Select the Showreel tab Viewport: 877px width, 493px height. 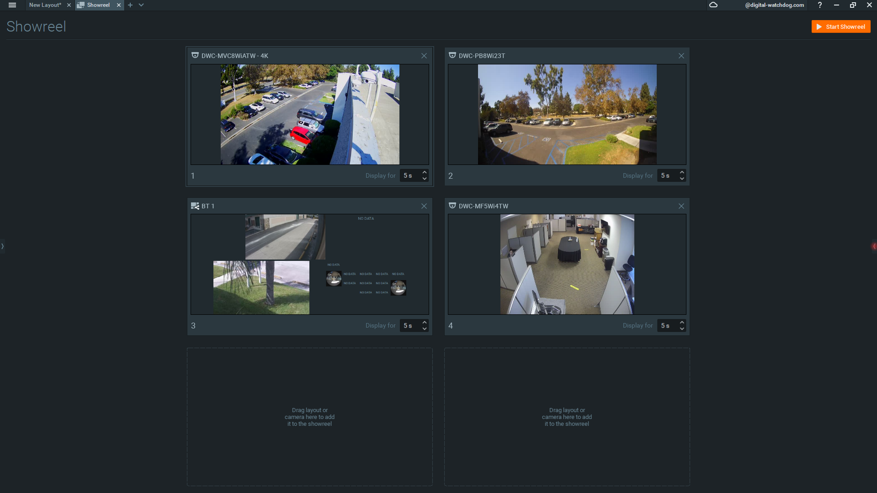98,5
